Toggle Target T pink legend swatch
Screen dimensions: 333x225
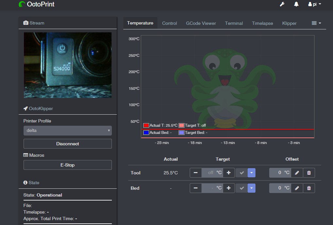181,125
